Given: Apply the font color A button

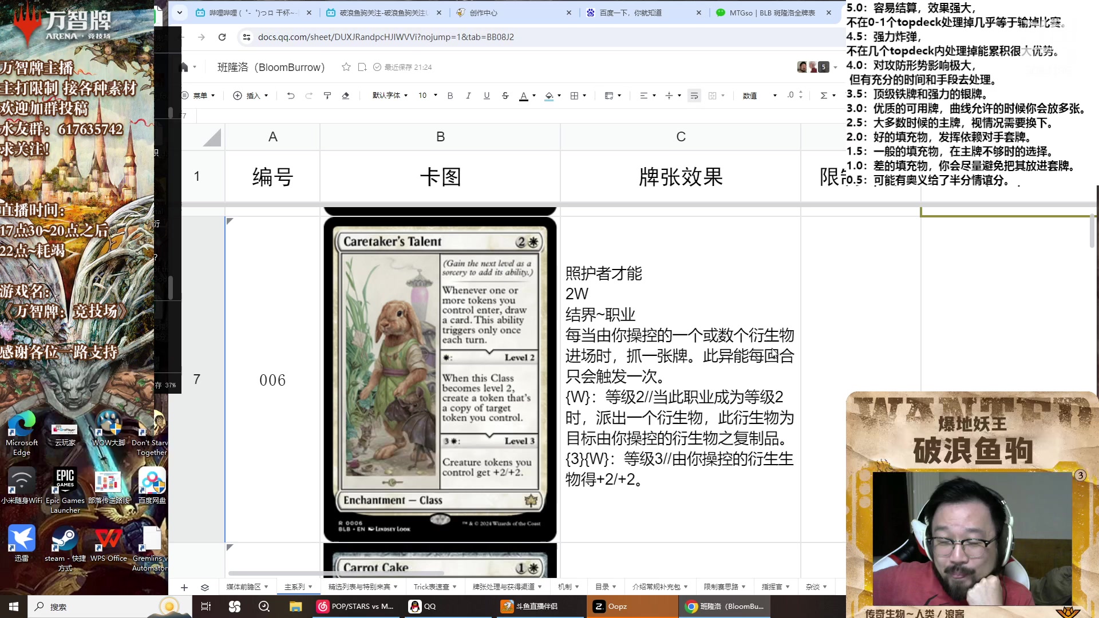Looking at the screenshot, I should tap(523, 96).
